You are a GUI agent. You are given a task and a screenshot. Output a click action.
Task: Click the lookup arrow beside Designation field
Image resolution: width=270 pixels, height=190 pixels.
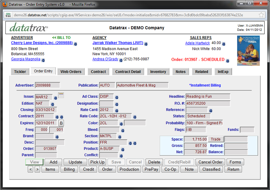pyautogui.click(x=117, y=104)
